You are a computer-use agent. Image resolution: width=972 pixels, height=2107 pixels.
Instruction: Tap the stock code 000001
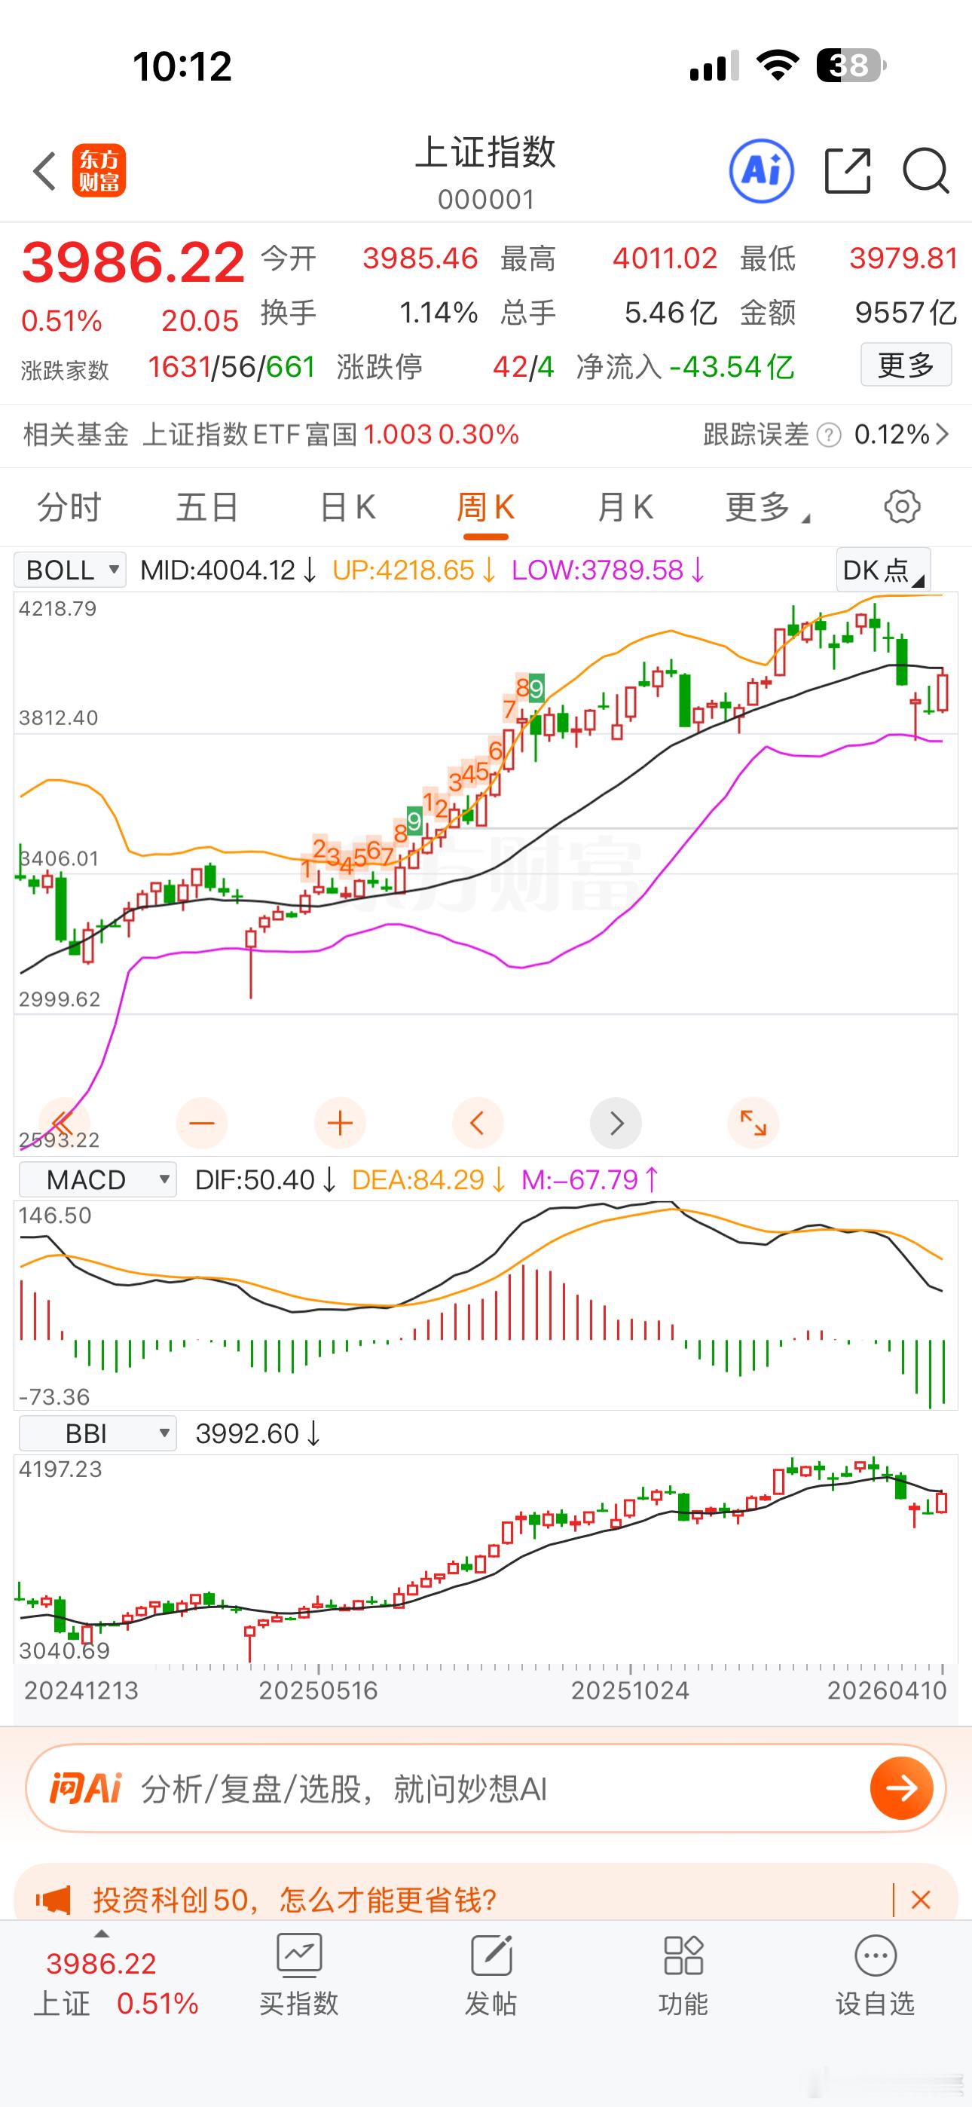(x=486, y=200)
